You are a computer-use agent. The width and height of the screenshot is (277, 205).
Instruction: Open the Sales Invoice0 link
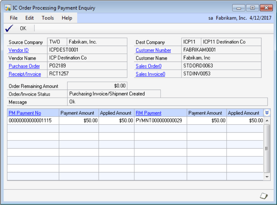[150, 74]
